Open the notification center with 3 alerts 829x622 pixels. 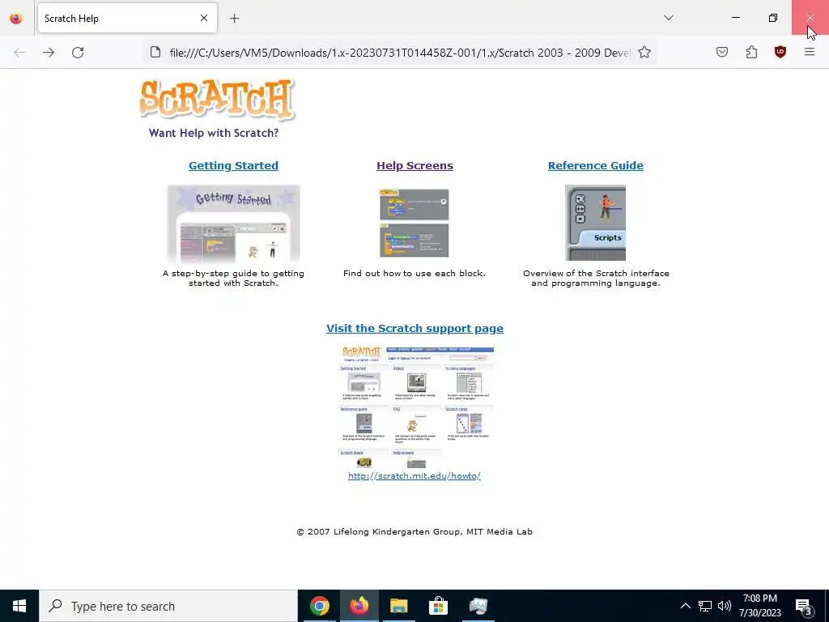pyautogui.click(x=804, y=607)
